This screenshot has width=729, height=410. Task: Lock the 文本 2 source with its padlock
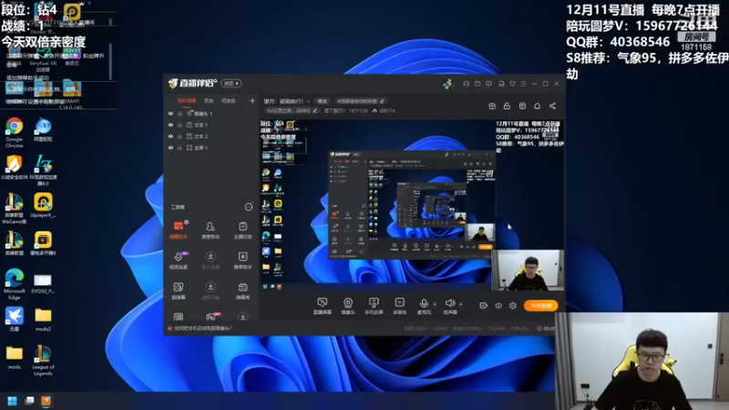click(x=180, y=136)
